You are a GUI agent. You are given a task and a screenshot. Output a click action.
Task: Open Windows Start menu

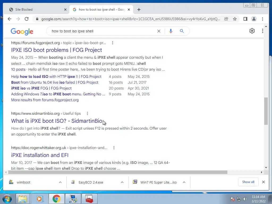7,199
